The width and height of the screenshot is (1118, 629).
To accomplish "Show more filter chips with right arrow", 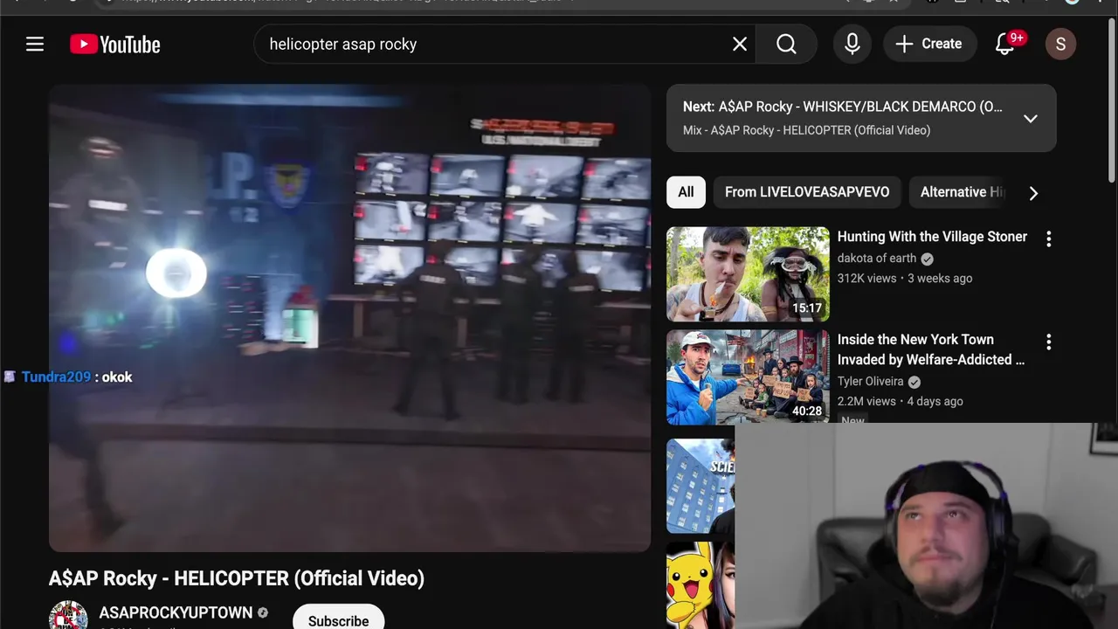I will tap(1033, 193).
